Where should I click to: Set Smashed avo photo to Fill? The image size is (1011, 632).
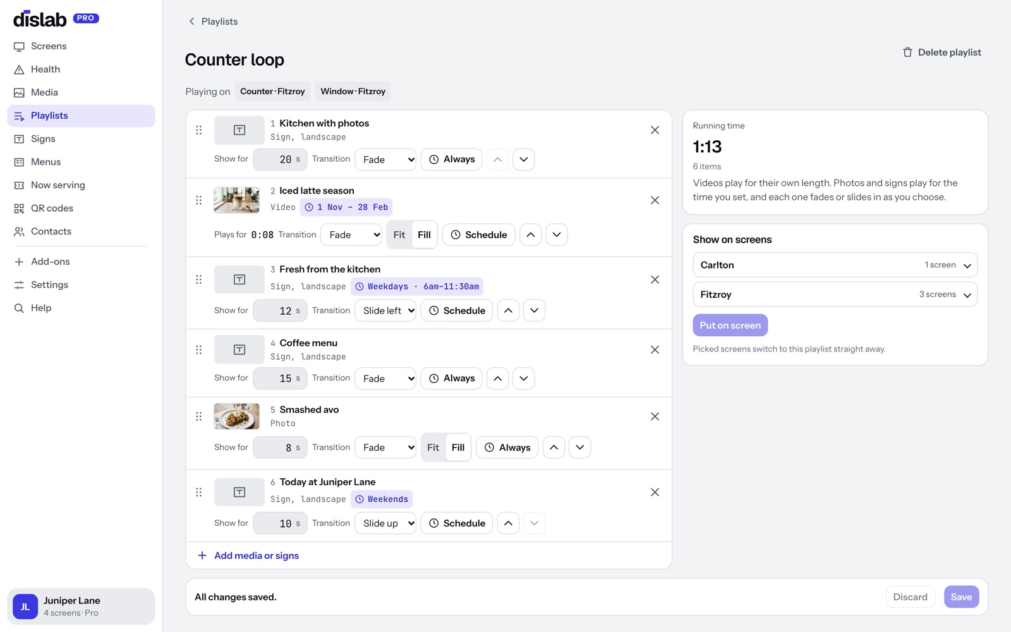click(x=458, y=447)
